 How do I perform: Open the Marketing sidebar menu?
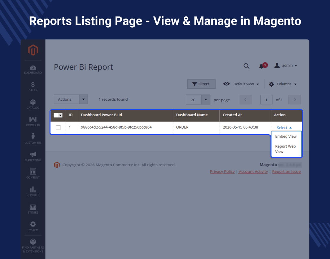tap(33, 157)
